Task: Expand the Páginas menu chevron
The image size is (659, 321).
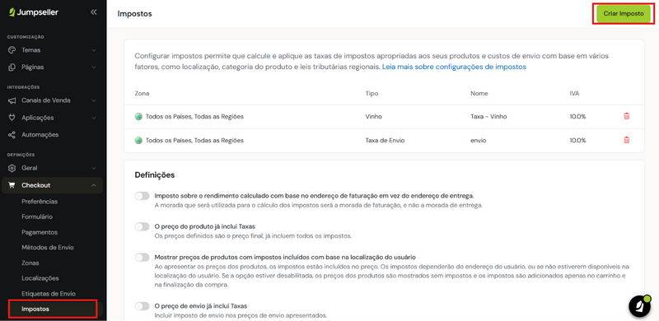Action: pos(94,67)
